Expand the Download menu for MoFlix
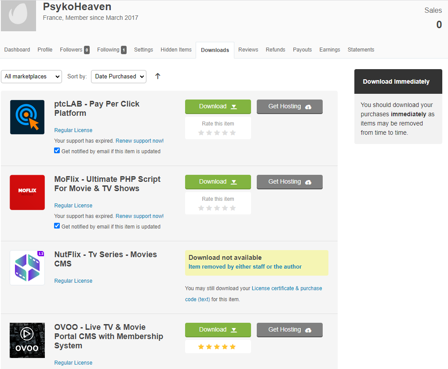The image size is (448, 369). pyautogui.click(x=218, y=182)
